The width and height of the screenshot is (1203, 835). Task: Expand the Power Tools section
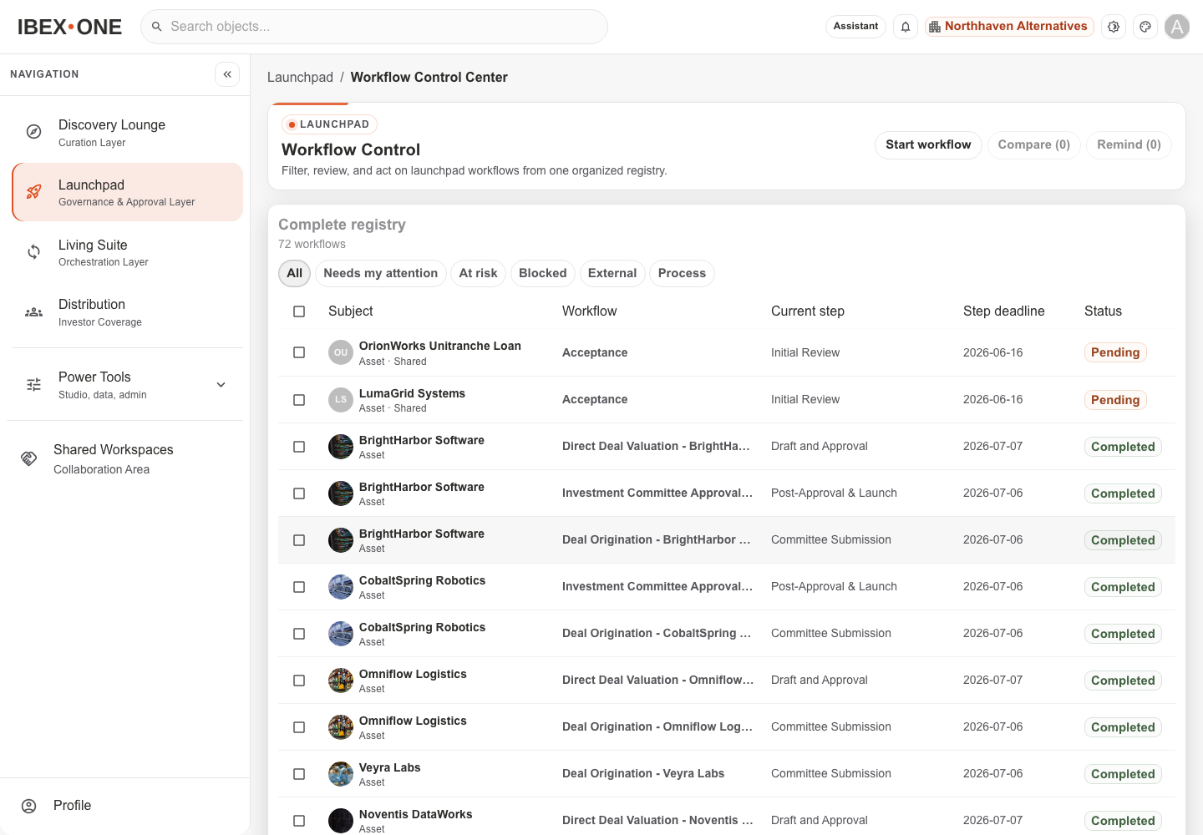221,385
